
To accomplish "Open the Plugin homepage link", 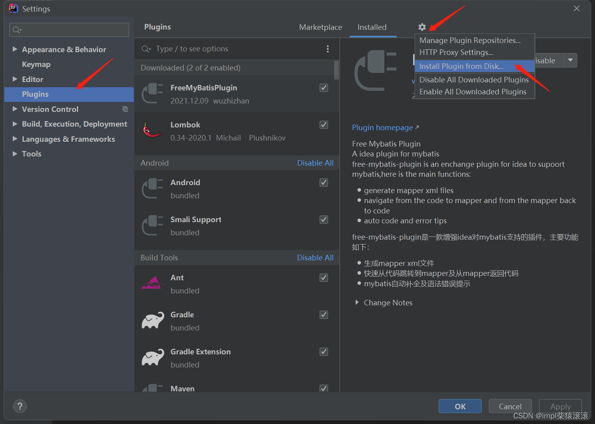I will 382,127.
